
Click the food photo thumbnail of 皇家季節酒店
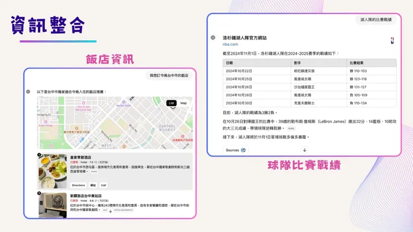[x=52, y=171]
